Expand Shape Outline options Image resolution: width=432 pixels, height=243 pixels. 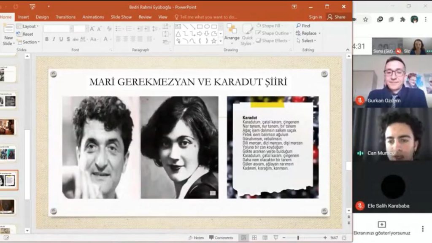273,33
